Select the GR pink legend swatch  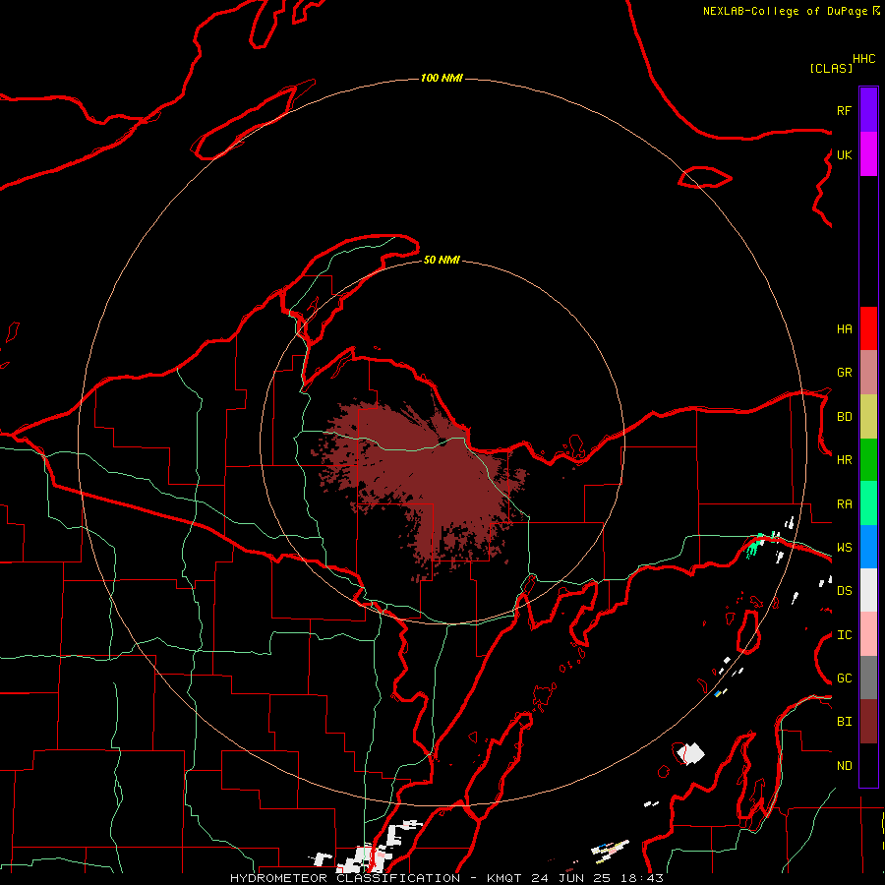pyautogui.click(x=868, y=373)
